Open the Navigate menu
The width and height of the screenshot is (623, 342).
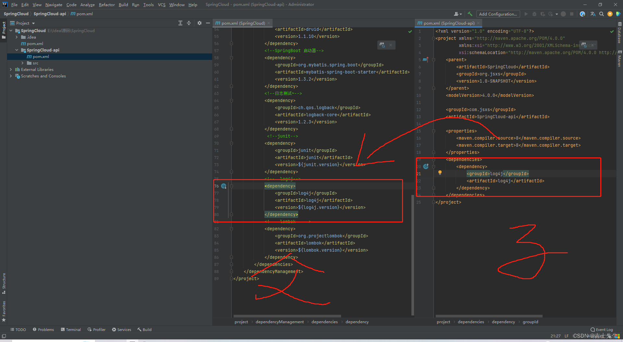tap(54, 5)
